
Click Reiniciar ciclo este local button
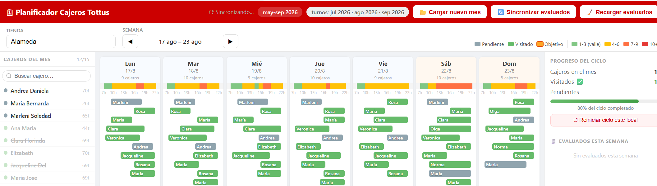coord(605,120)
